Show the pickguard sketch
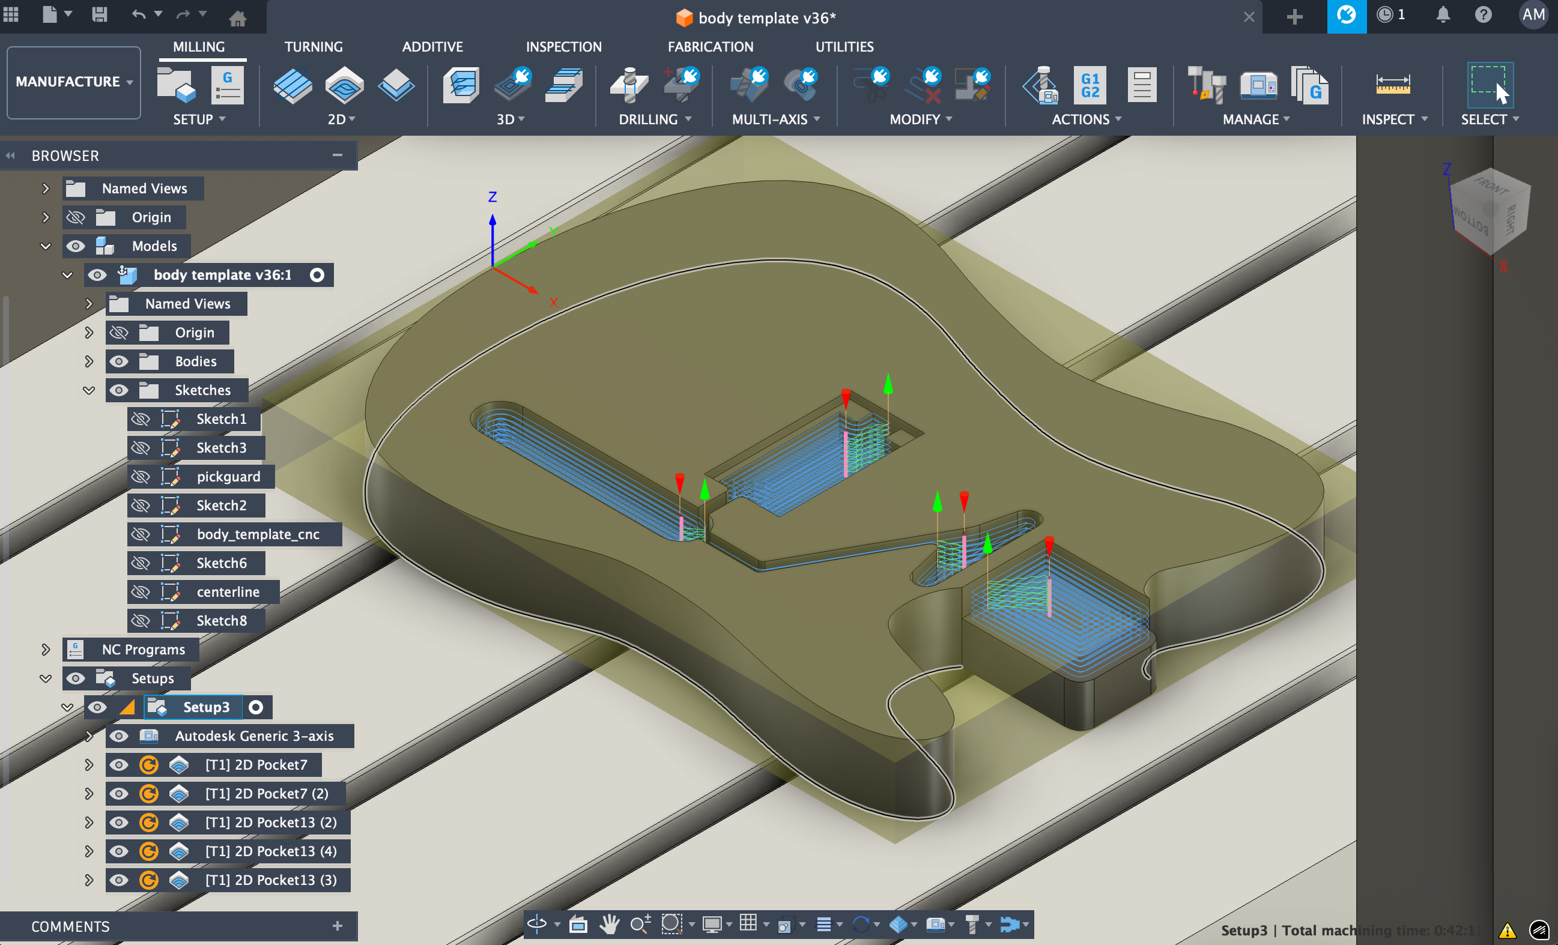The image size is (1558, 945). (141, 477)
